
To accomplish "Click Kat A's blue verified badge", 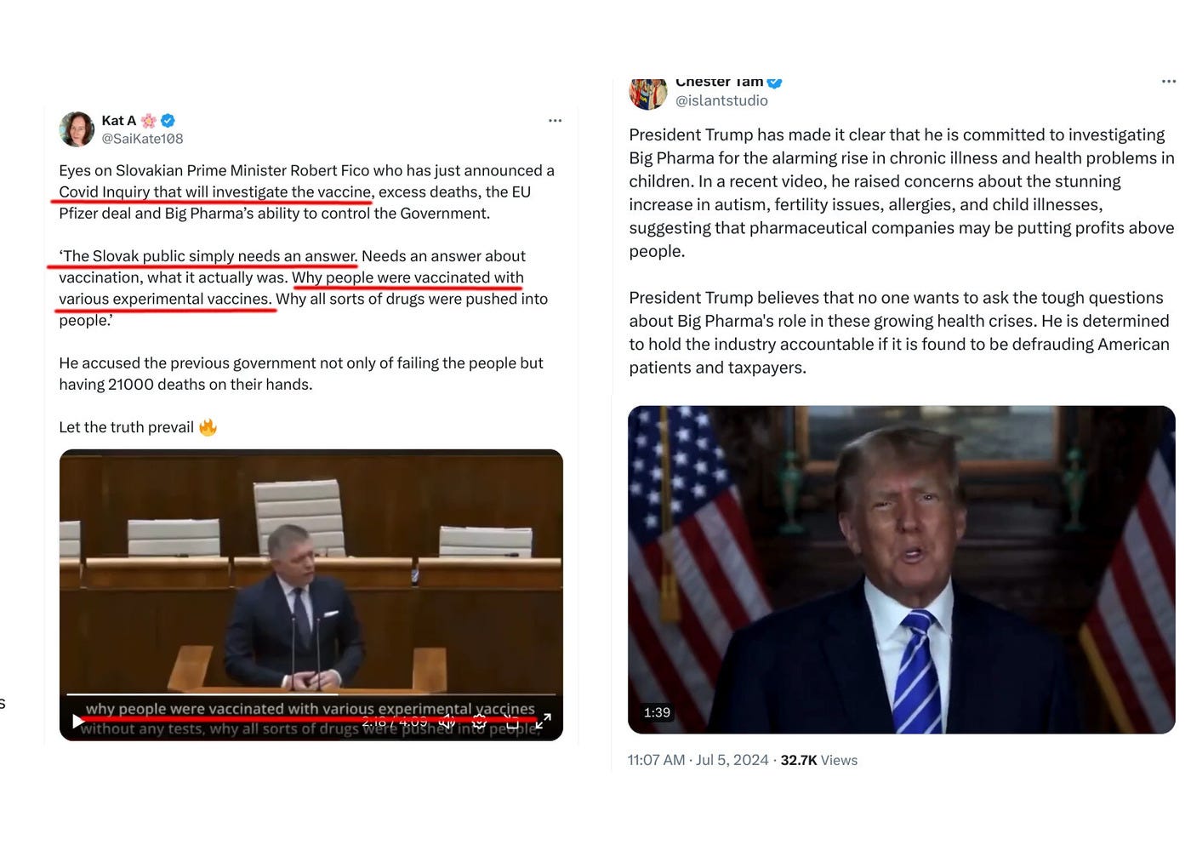I will [x=168, y=121].
